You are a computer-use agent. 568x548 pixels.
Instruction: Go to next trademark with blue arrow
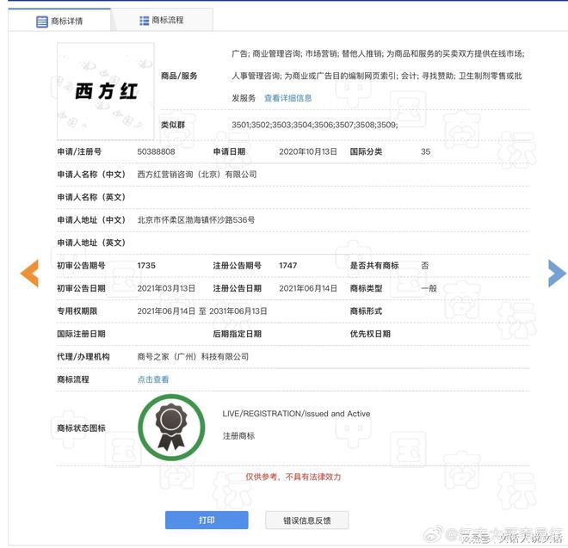click(x=557, y=274)
